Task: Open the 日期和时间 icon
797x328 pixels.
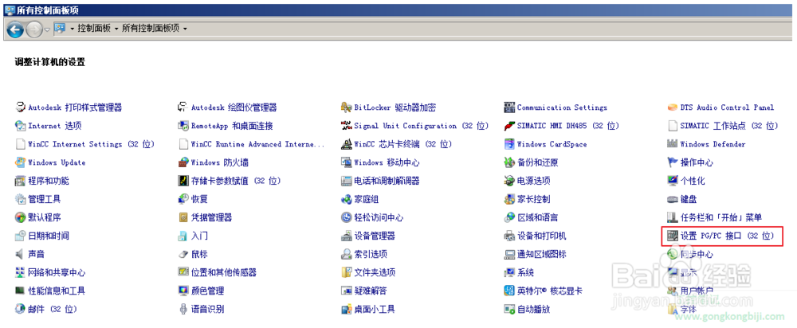Action: (21, 236)
